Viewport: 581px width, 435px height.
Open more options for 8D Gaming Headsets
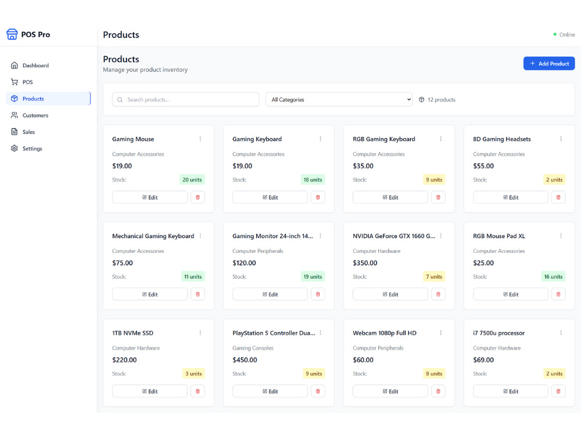[x=561, y=139]
